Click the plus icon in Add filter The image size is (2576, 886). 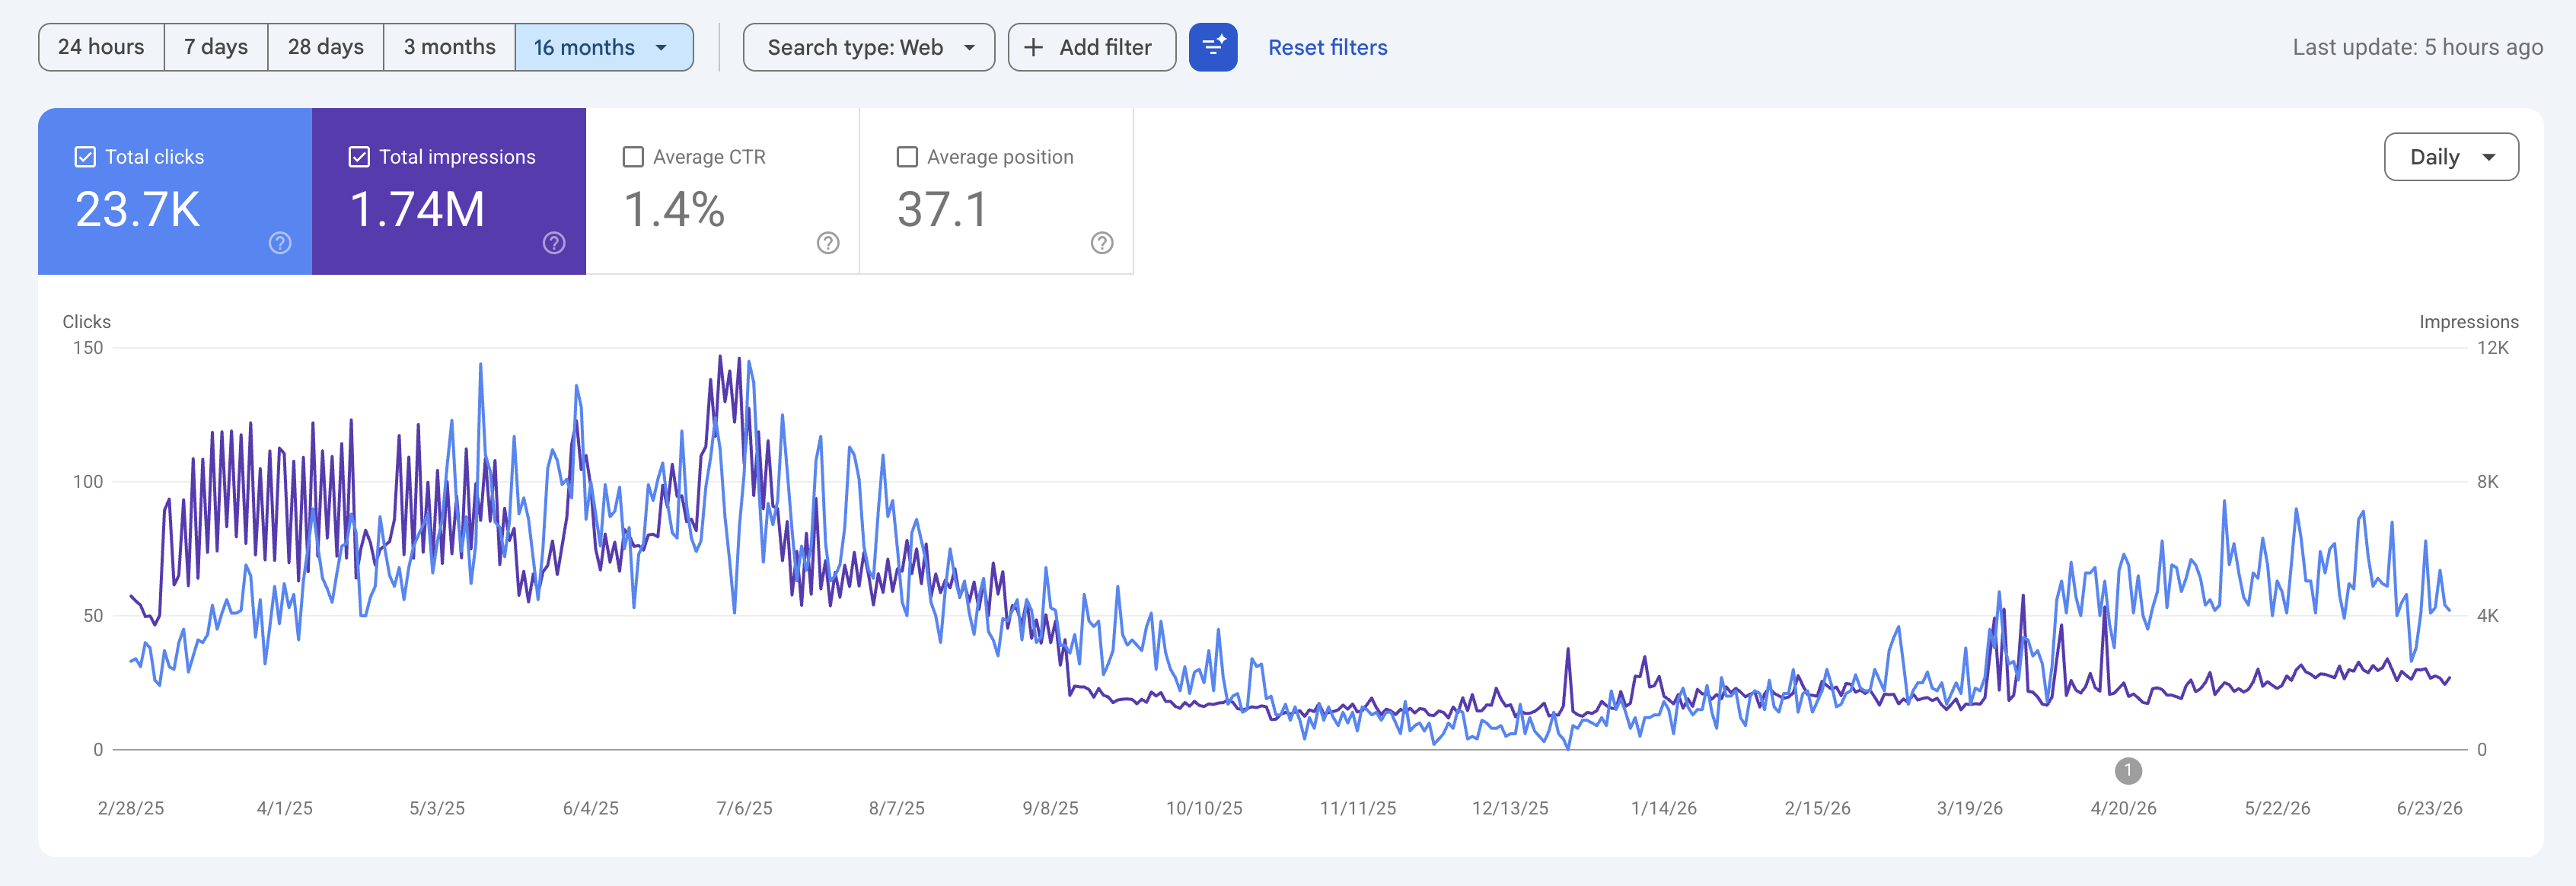(x=1034, y=47)
